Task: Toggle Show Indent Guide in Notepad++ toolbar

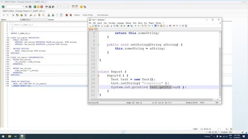Action: 155,26
